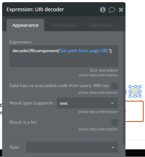Screen dimensions: 145x157
Task: Click inside the Expression code box
Action: coord(64,56)
